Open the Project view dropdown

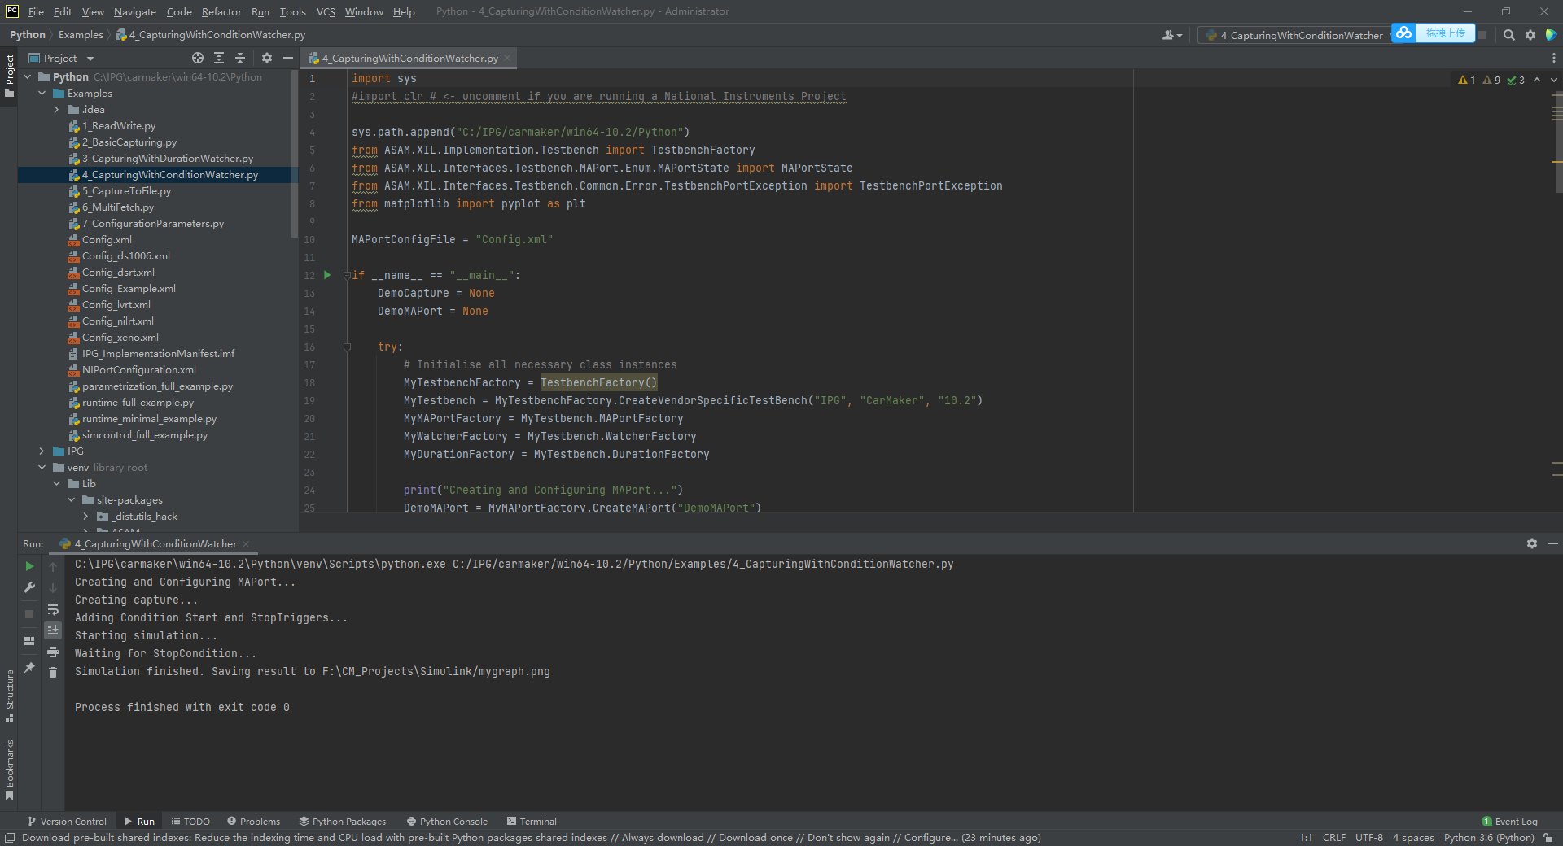click(90, 58)
